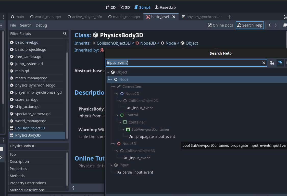Collapse the Control tree item
Image resolution: width=287 pixels, height=196 pixels.
(x=117, y=115)
